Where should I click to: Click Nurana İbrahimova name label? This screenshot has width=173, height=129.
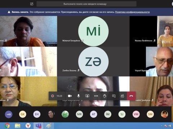point(143,40)
